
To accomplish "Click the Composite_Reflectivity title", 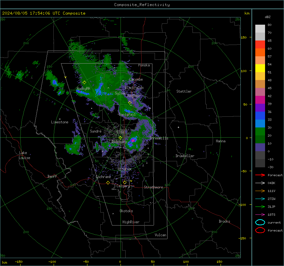I will pos(142,5).
